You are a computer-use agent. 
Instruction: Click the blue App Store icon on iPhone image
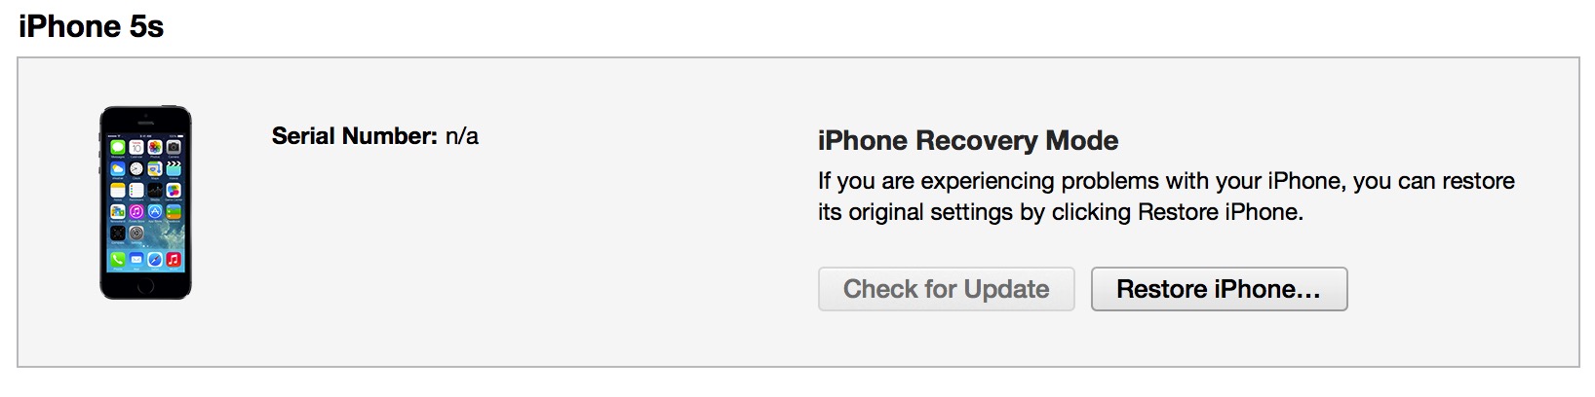155,212
